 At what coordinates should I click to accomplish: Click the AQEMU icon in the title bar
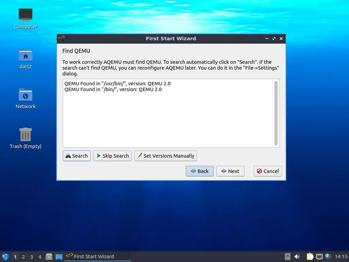click(62, 39)
